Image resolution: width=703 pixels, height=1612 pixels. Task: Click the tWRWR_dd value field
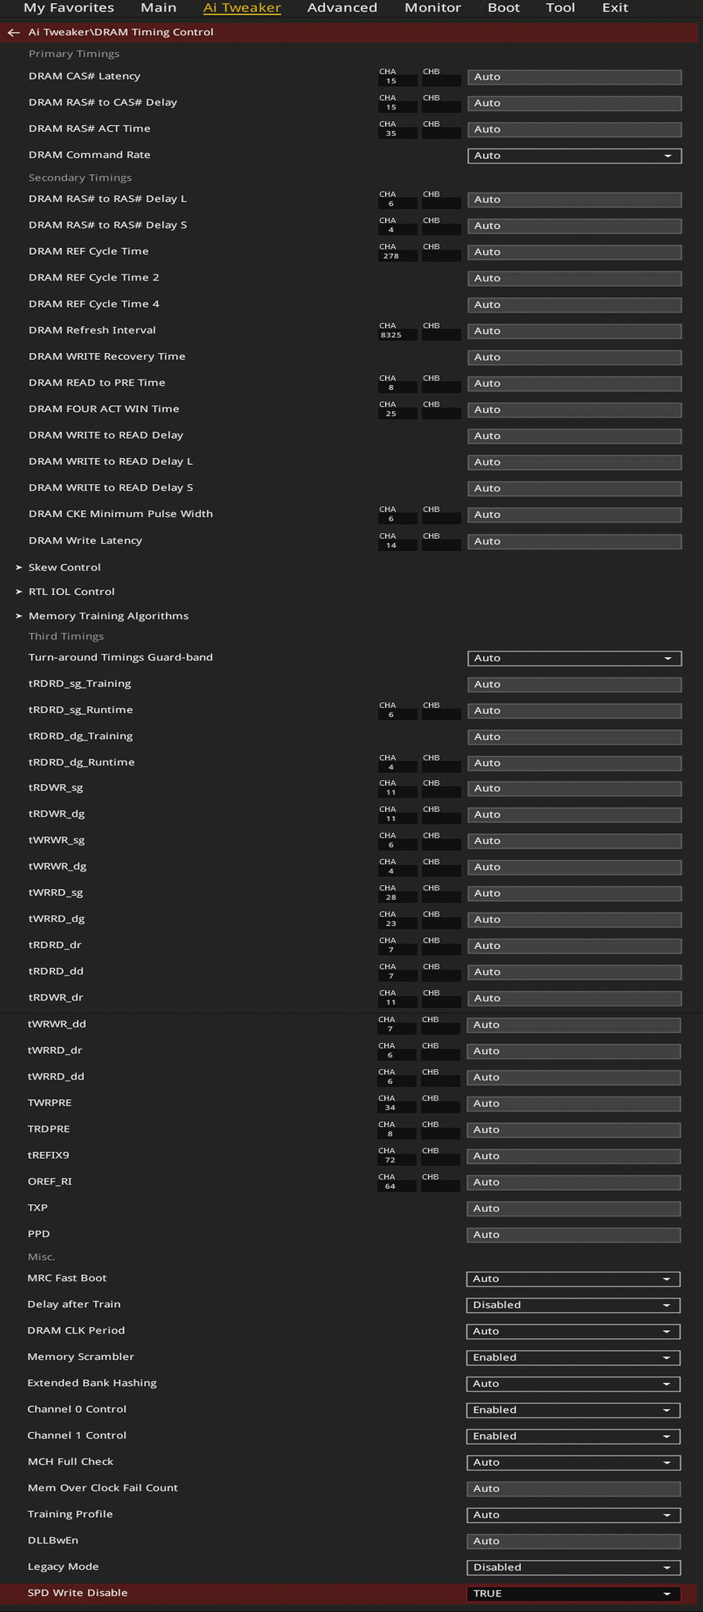pos(573,1026)
